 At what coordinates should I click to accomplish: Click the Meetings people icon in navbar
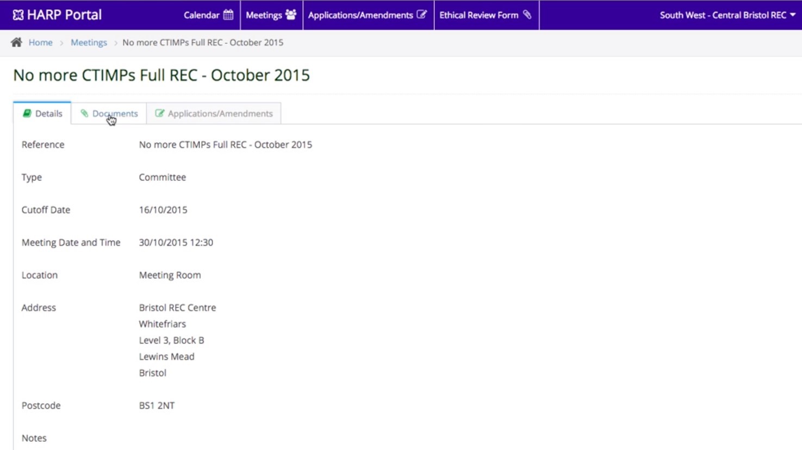coord(291,15)
